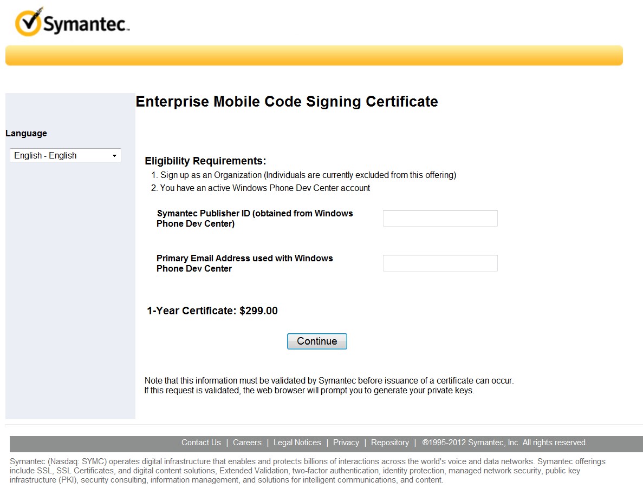Open the Language dropdown
The height and width of the screenshot is (495, 643).
click(x=65, y=155)
